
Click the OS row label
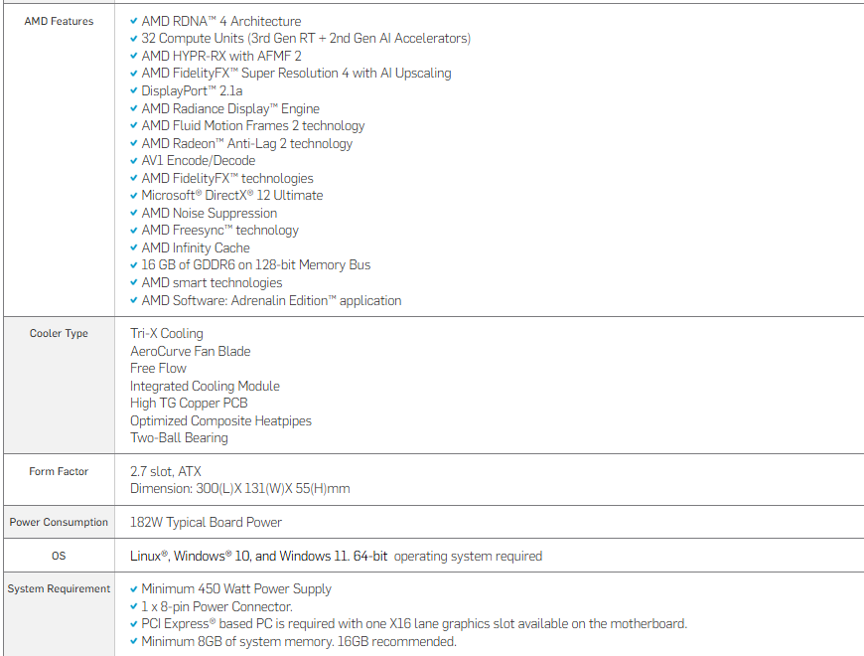59,557
